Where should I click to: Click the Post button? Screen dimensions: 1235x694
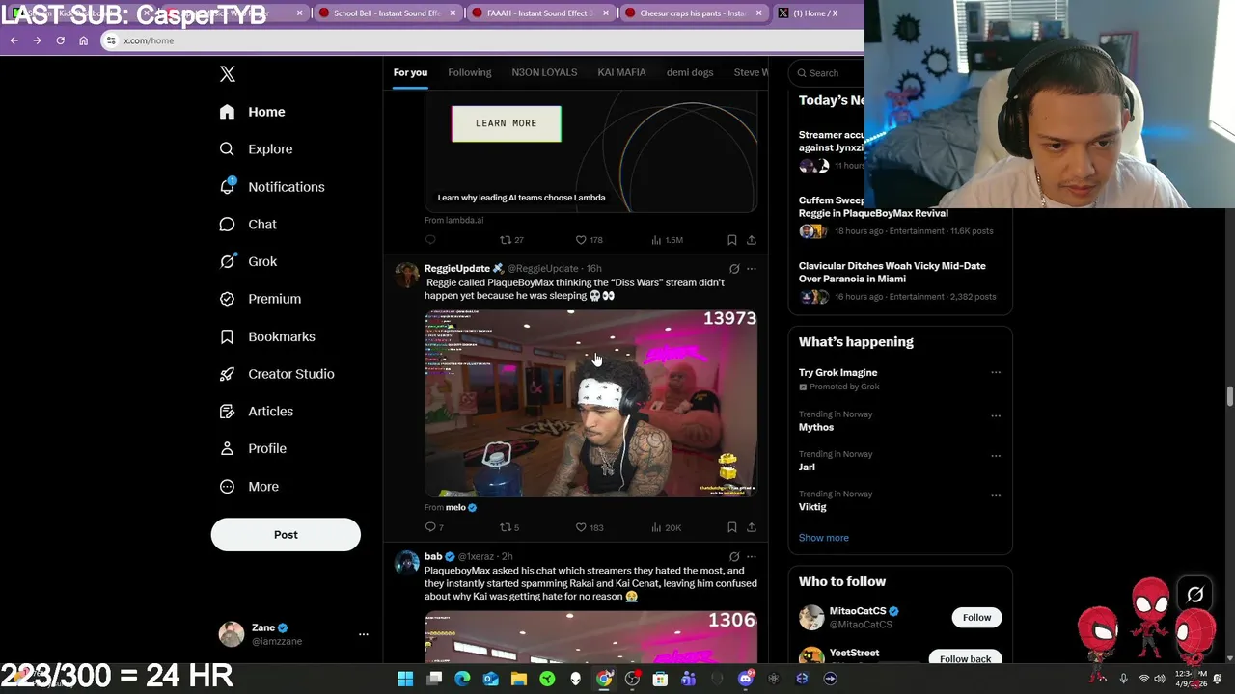[286, 535]
